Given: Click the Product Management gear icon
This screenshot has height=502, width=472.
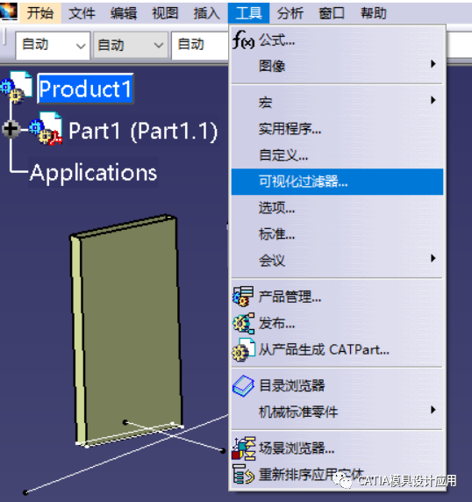Looking at the screenshot, I should 243,297.
